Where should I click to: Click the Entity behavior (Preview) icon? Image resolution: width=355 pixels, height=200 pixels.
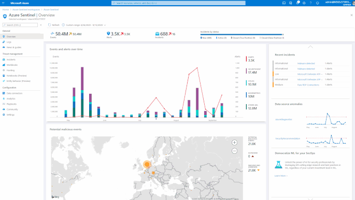4,81
